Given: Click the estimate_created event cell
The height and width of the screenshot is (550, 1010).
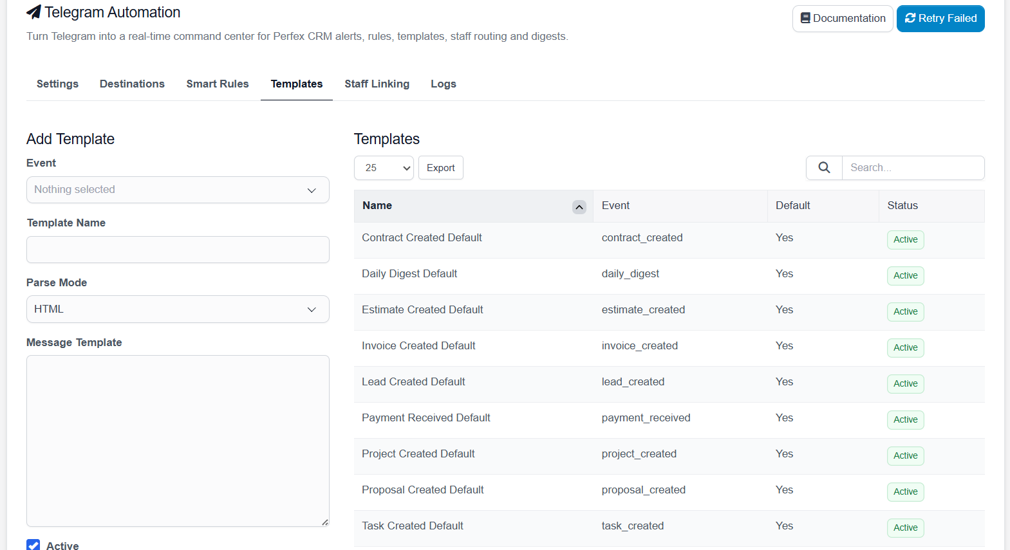Looking at the screenshot, I should click(x=643, y=310).
